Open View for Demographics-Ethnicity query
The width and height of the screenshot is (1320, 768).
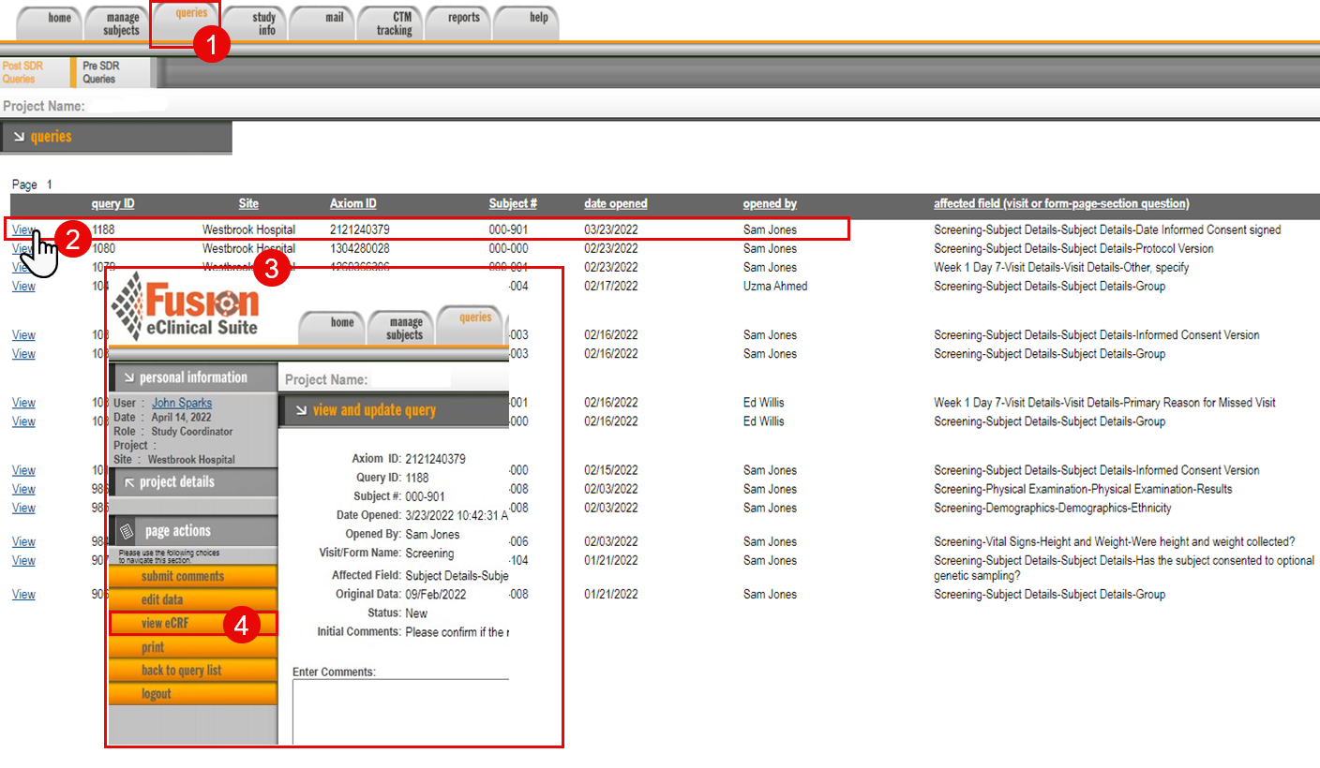(x=23, y=507)
